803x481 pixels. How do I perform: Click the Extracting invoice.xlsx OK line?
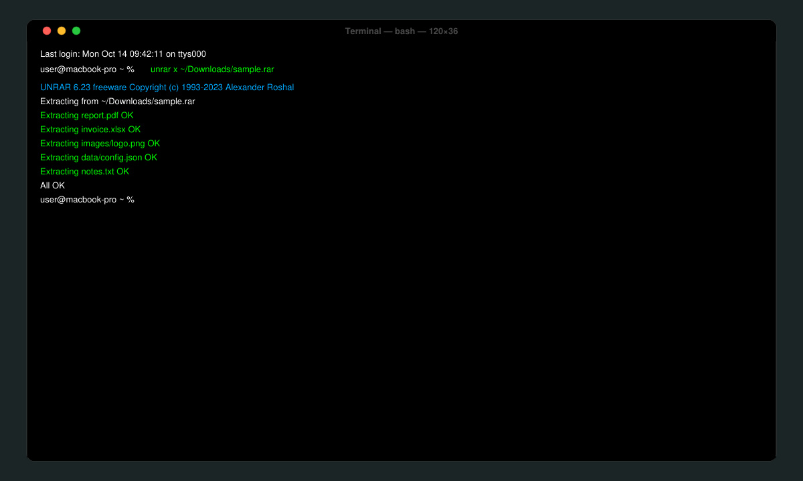[90, 130]
